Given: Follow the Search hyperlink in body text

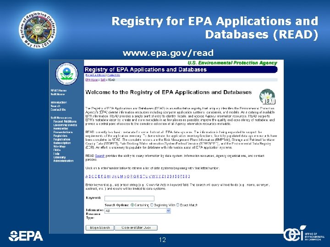Looking at the screenshot, I should pyautogui.click(x=100, y=156).
